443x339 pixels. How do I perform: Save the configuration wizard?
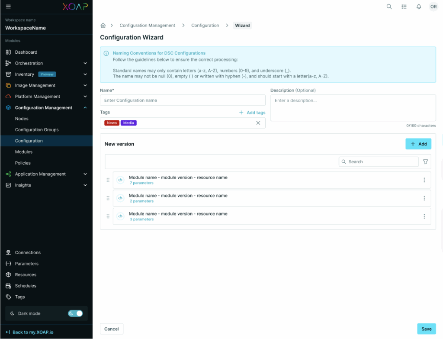[427, 329]
